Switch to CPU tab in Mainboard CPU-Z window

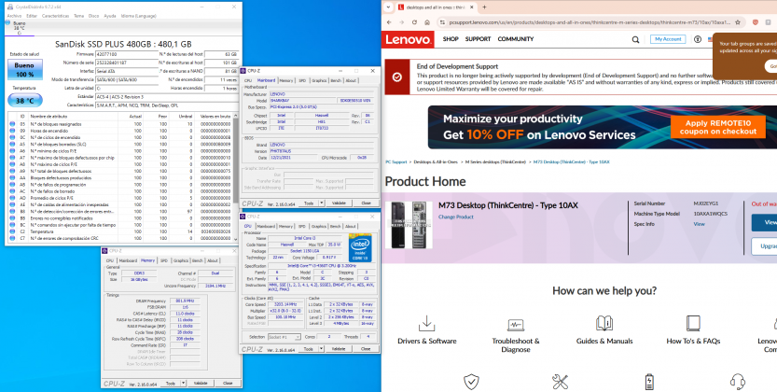[248, 80]
